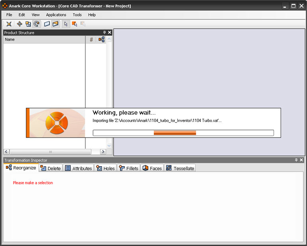The height and width of the screenshot is (246, 307).
Task: Activate the Rotate view tool
Action: pos(37,24)
